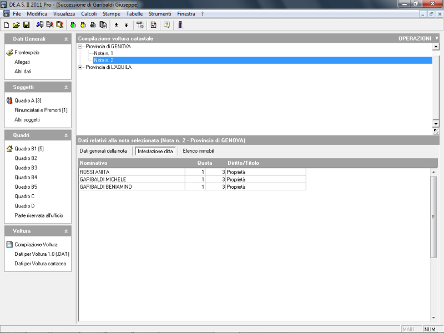
Task: Open Altri dati in Dati Generali
Action: (23, 72)
